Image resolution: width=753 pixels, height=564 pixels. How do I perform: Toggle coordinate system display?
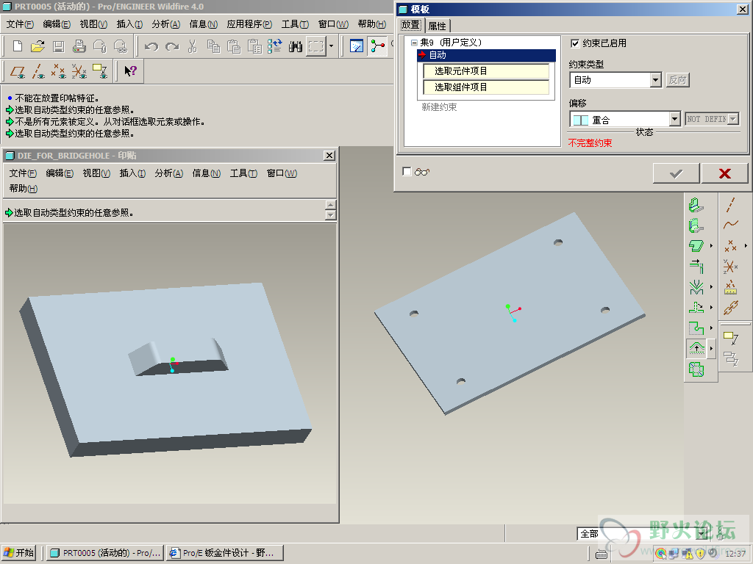tap(79, 71)
